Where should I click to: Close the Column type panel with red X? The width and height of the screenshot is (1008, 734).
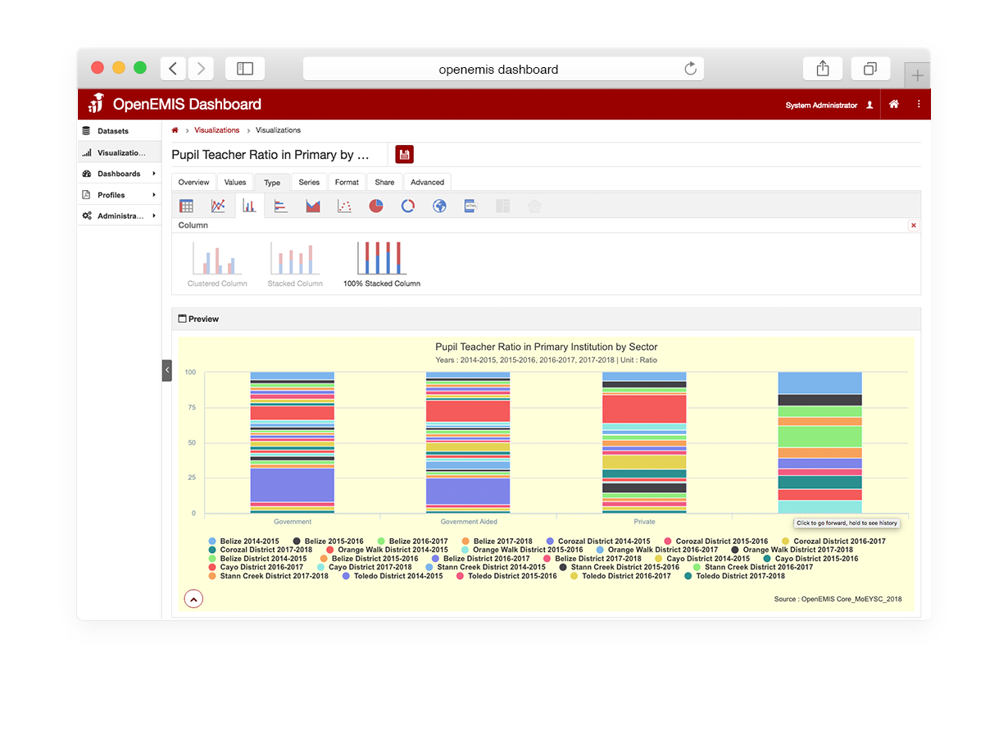[x=914, y=225]
